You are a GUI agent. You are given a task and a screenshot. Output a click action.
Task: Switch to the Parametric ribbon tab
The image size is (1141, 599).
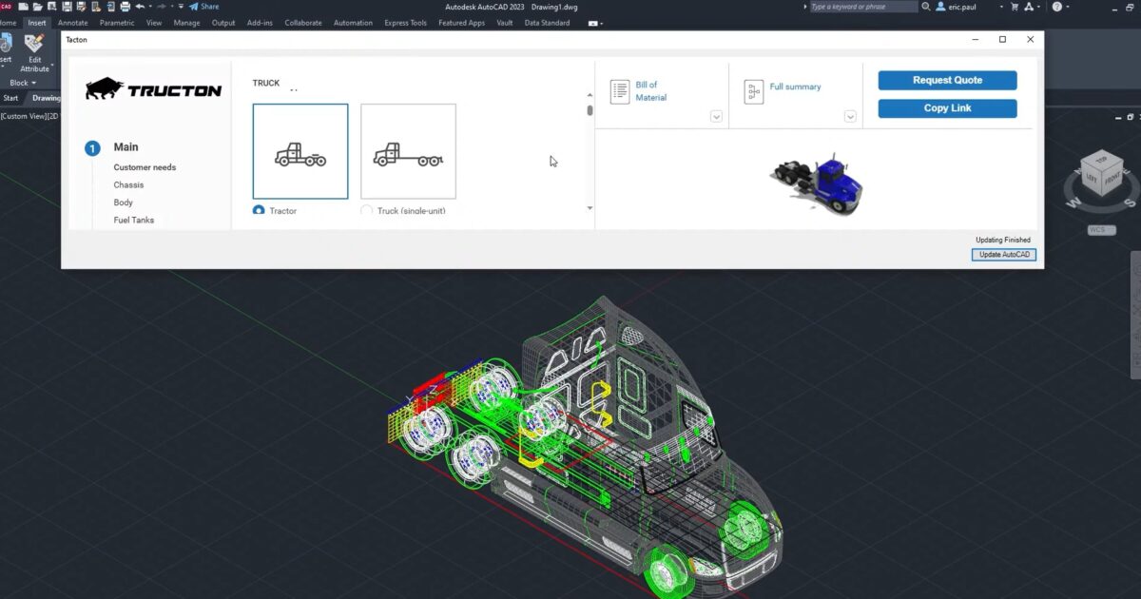tap(117, 23)
